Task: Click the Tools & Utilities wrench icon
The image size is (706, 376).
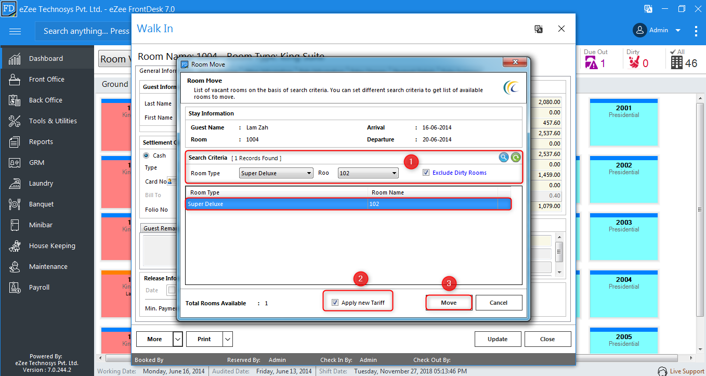Action: click(15, 121)
